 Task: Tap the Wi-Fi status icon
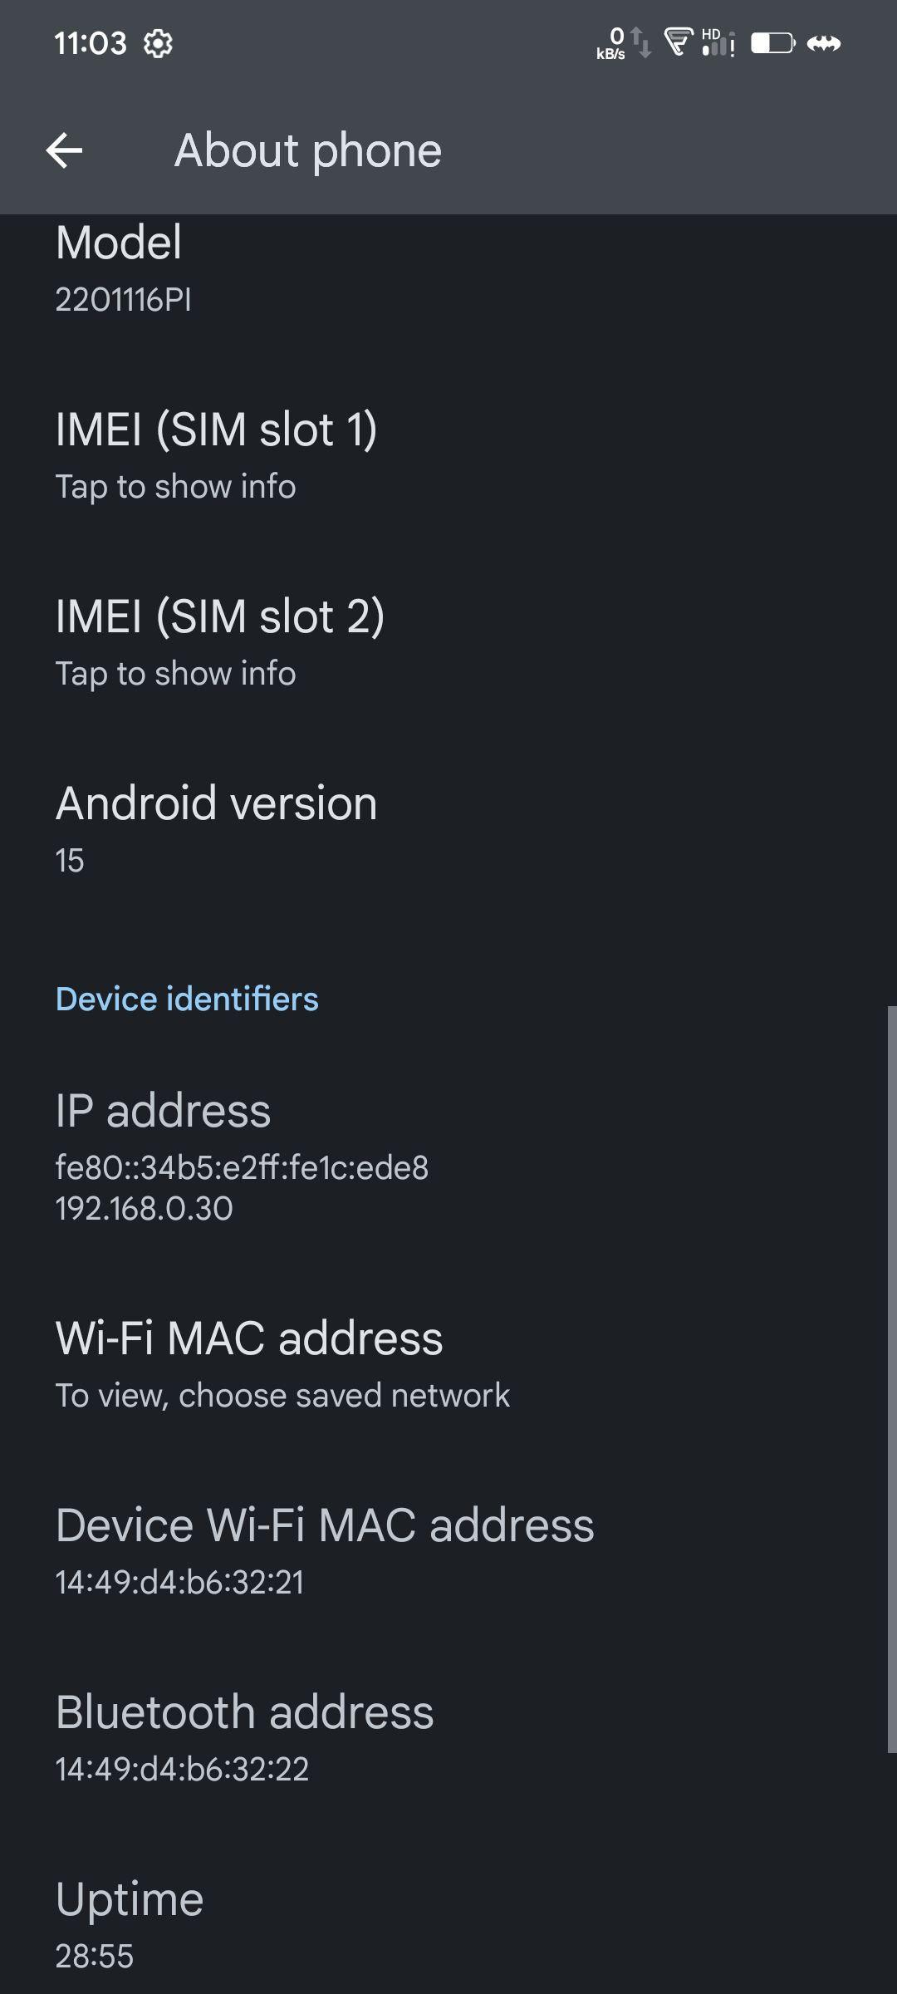(679, 42)
